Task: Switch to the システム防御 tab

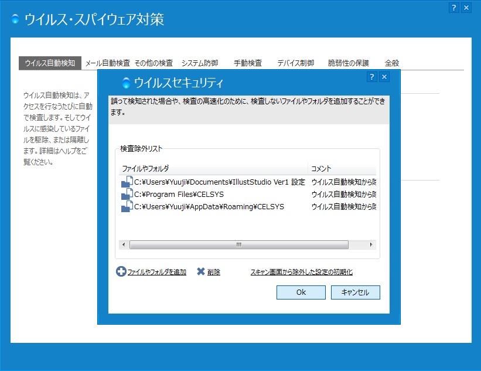Action: [x=200, y=63]
